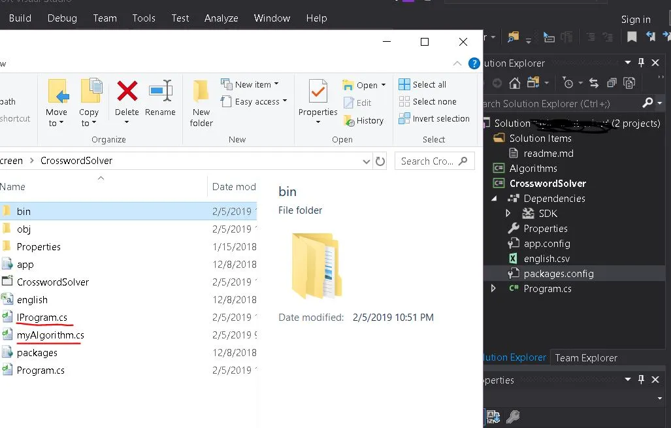Select the obj folder in file list
The width and height of the screenshot is (671, 428).
(128, 229)
